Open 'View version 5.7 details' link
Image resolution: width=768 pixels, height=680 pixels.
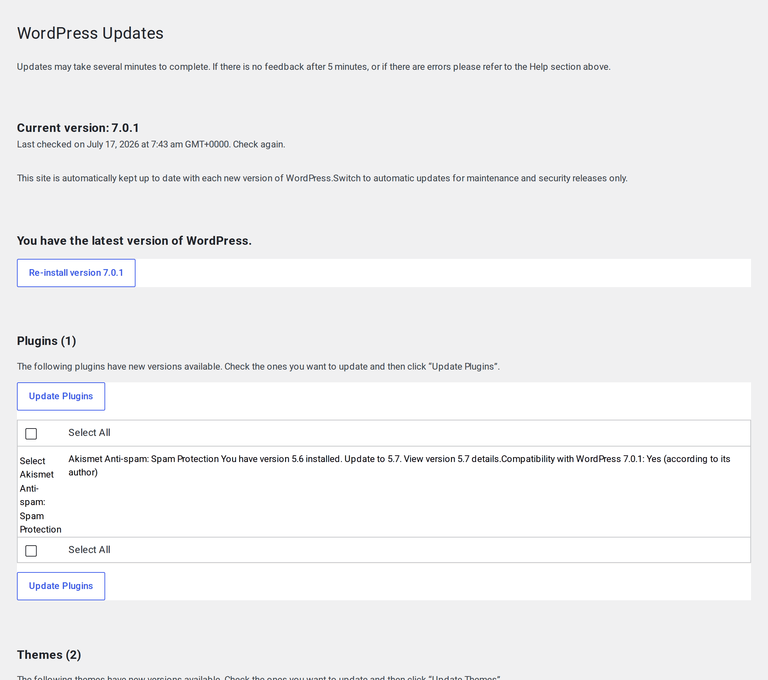pyautogui.click(x=452, y=459)
